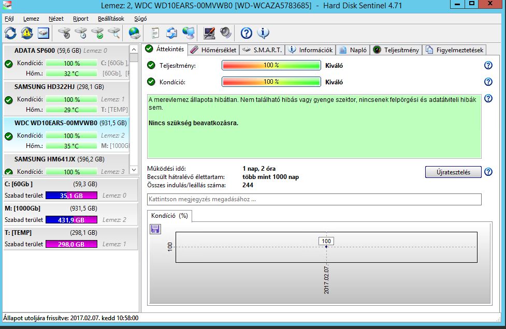
Task: Click the green check icon of ADATA SP600
Action: click(x=9, y=64)
